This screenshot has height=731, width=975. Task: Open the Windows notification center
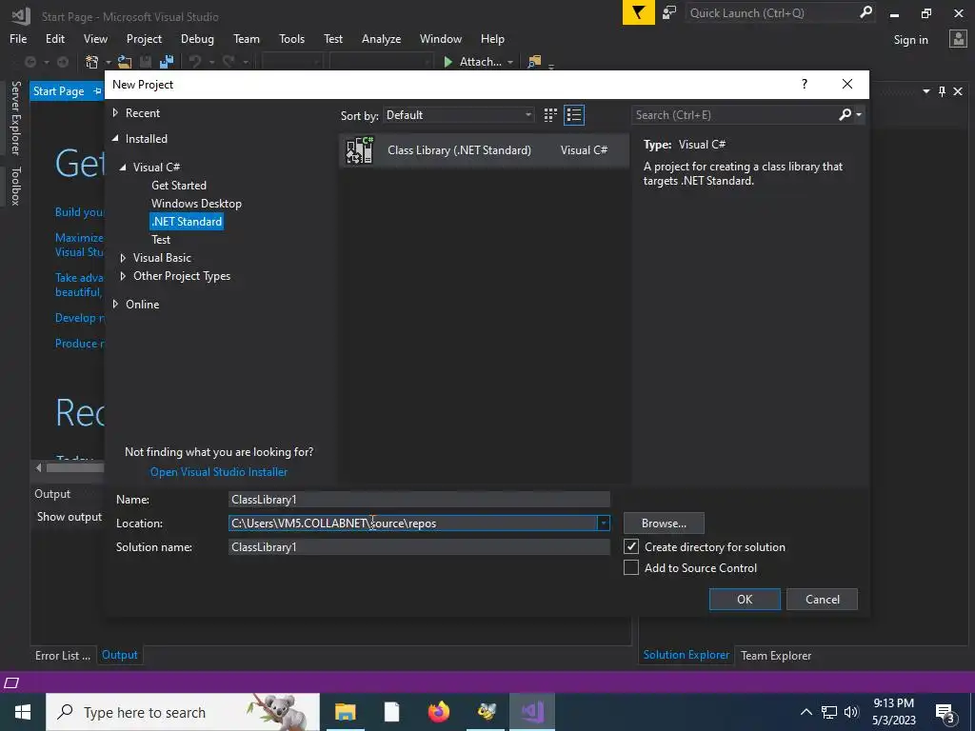945,713
